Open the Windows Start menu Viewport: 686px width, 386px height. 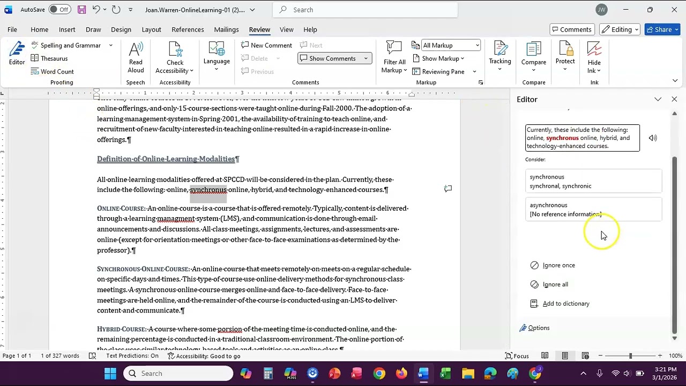click(x=110, y=374)
